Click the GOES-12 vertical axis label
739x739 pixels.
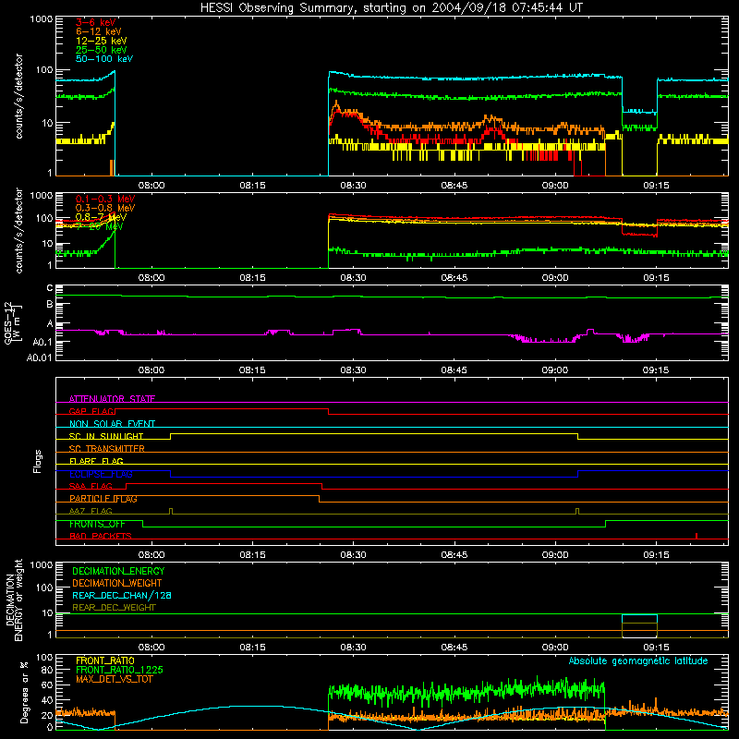point(13,322)
